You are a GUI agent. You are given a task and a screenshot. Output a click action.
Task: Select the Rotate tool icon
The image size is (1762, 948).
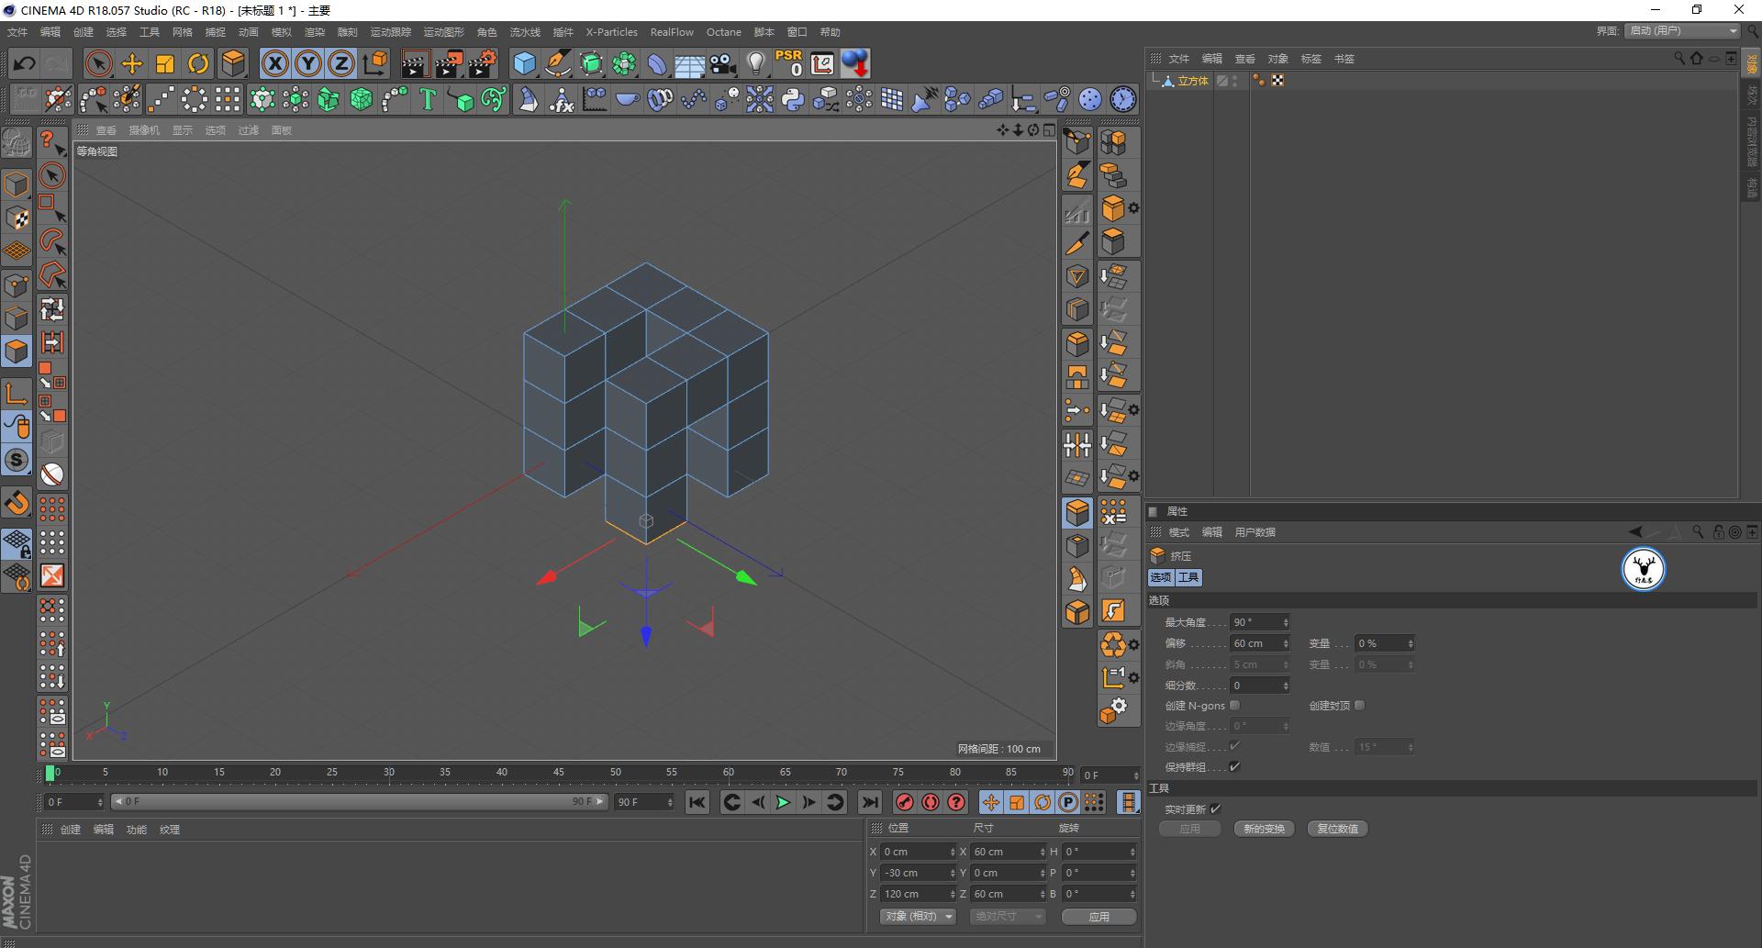coord(198,63)
